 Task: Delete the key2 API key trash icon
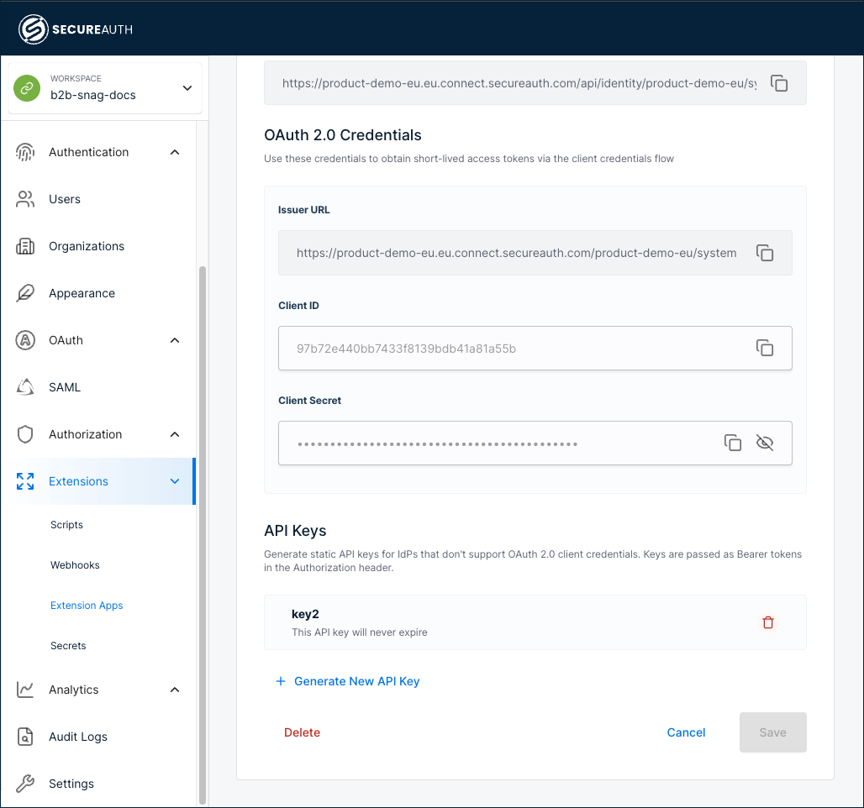tap(767, 622)
